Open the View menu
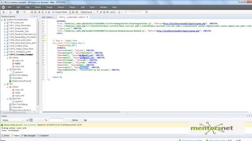252x141 pixels. pyautogui.click(x=27, y=7)
